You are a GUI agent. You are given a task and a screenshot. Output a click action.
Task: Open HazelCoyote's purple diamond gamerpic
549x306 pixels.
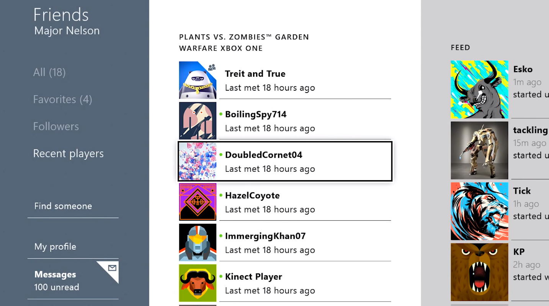click(198, 202)
